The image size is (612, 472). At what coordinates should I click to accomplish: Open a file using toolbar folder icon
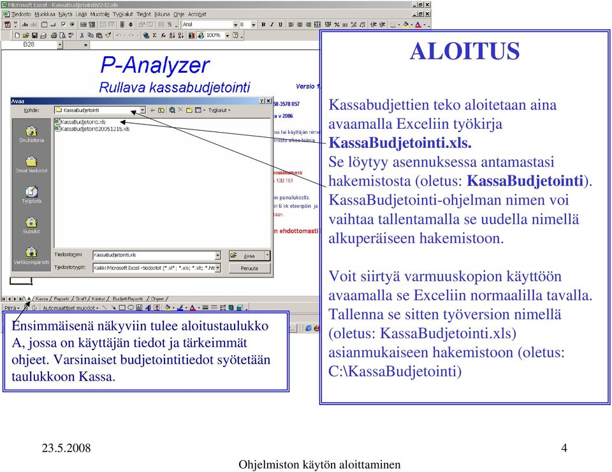[25, 36]
